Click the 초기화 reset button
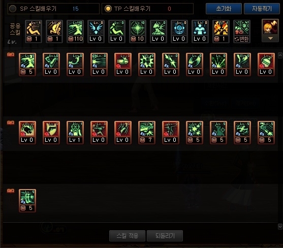Viewport: 283px width, 248px height. click(224, 9)
